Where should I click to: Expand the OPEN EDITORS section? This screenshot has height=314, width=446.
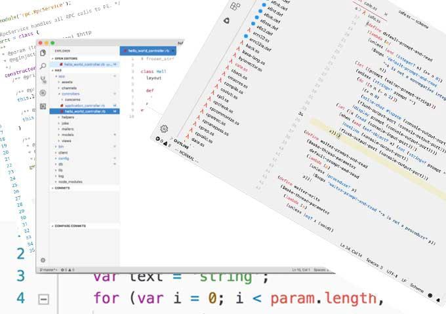[x=65, y=58]
